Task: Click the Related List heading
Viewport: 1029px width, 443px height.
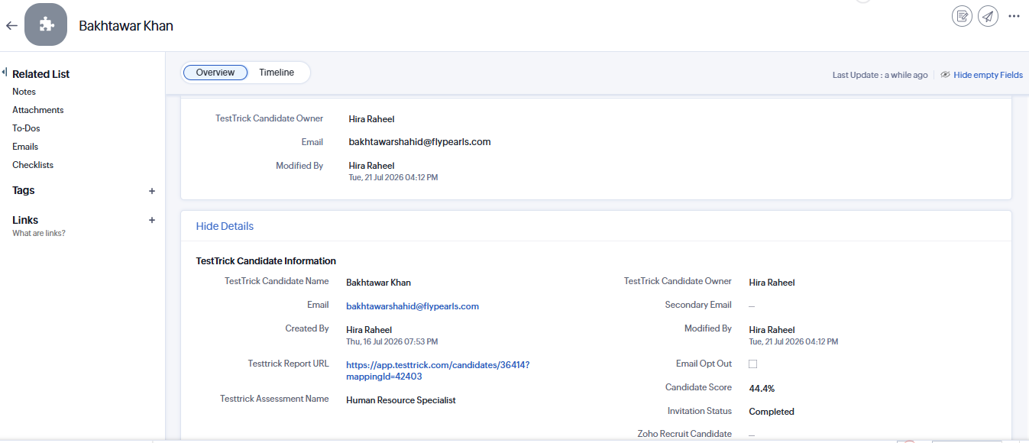Action: (40, 74)
